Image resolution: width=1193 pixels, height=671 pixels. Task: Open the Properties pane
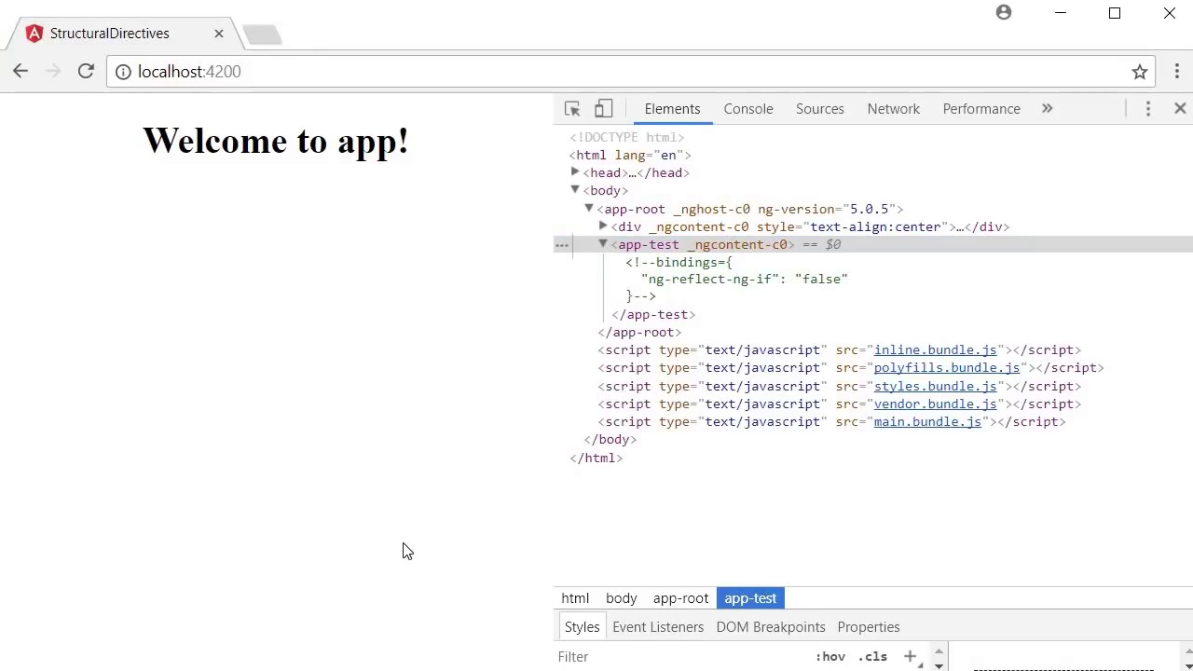point(869,627)
